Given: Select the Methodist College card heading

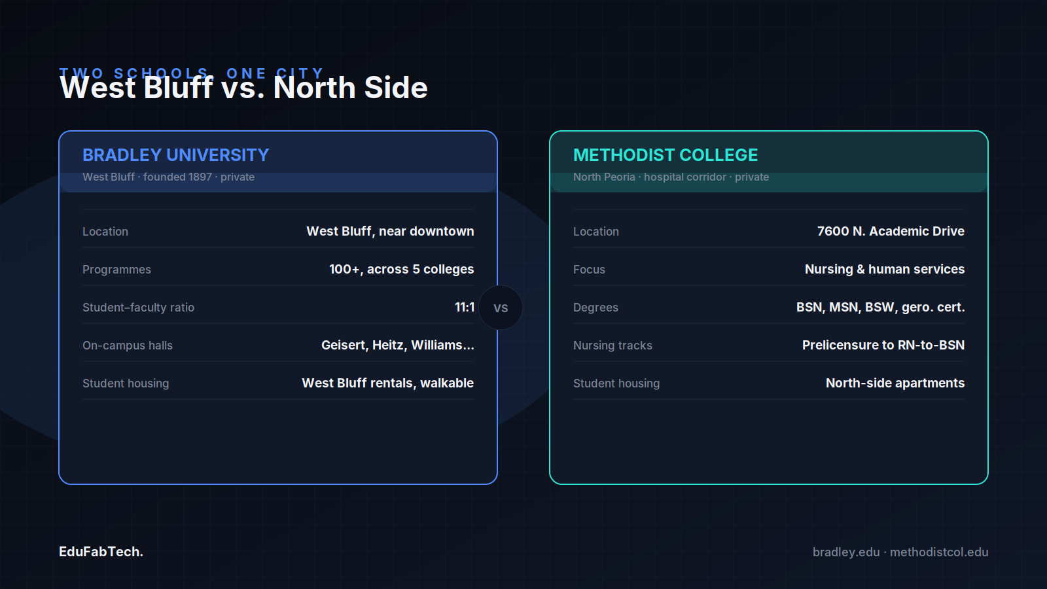Looking at the screenshot, I should 665,155.
